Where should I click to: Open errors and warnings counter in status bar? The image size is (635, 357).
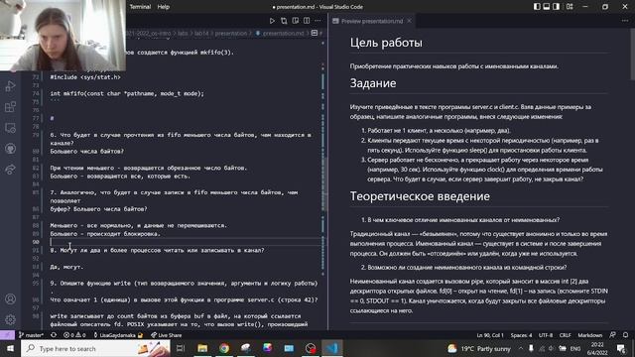coord(74,335)
